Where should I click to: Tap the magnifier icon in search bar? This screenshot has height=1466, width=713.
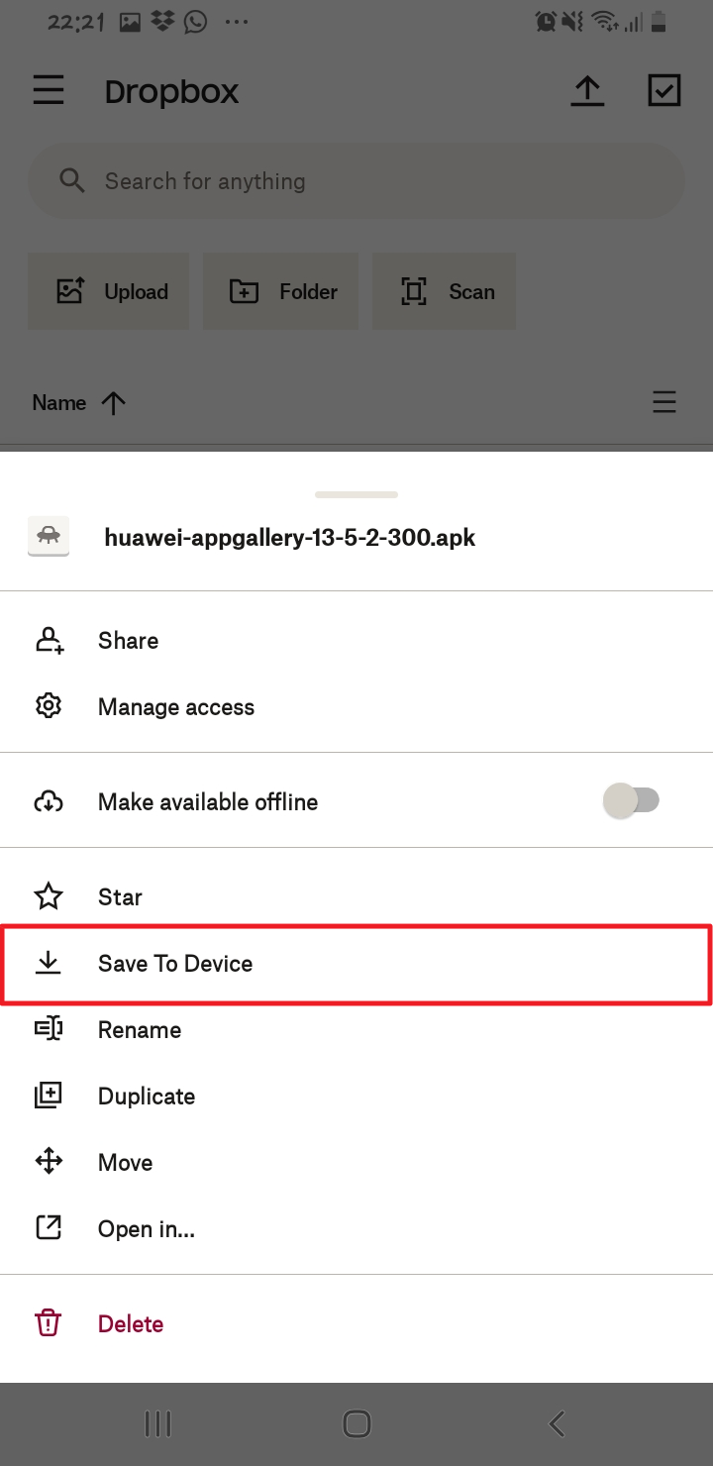point(72,180)
